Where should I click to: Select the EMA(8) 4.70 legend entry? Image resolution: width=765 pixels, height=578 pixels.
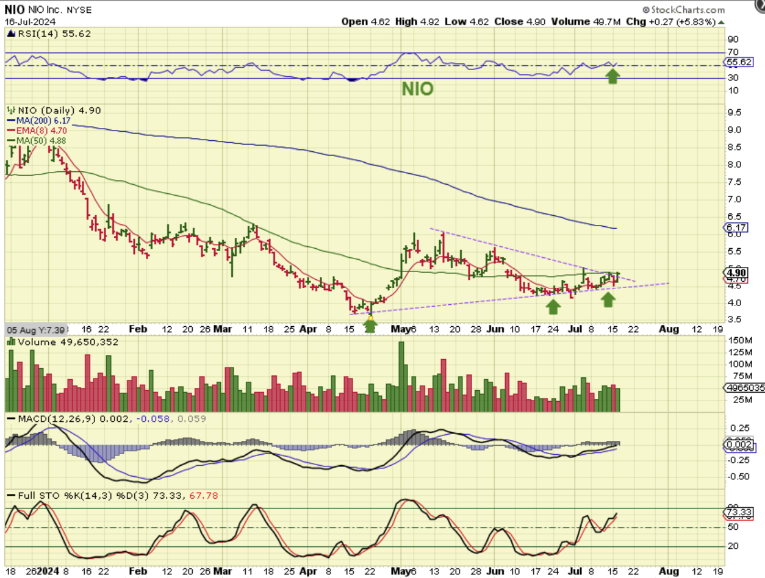[37, 130]
